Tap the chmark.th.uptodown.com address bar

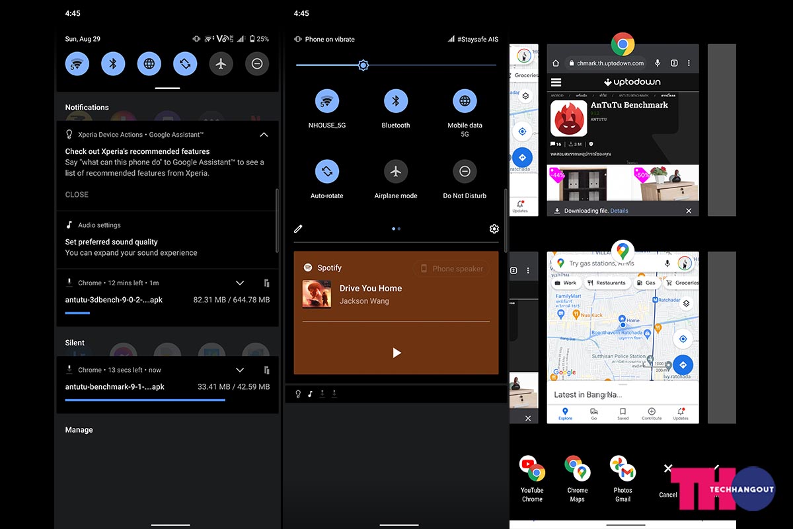[607, 63]
